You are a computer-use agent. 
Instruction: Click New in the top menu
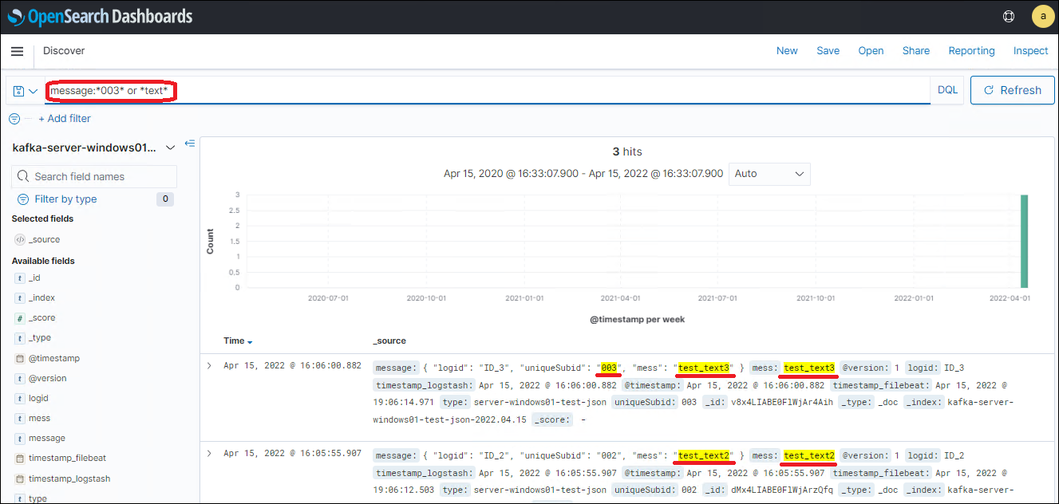point(787,51)
